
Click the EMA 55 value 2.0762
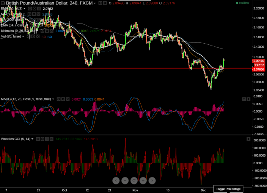point(48,9)
